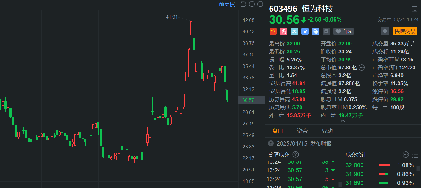Set a price alert with the bell icon
The height and width of the screenshot is (188, 421).
(x=385, y=31)
